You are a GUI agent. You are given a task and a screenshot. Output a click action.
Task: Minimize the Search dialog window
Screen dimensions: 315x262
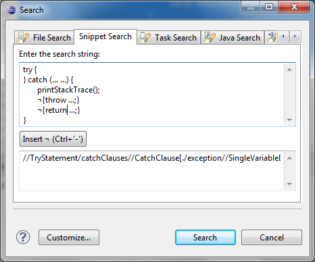pyautogui.click(x=251, y=7)
